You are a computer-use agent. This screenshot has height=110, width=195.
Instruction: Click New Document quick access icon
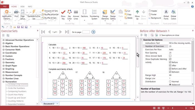[11, 27]
